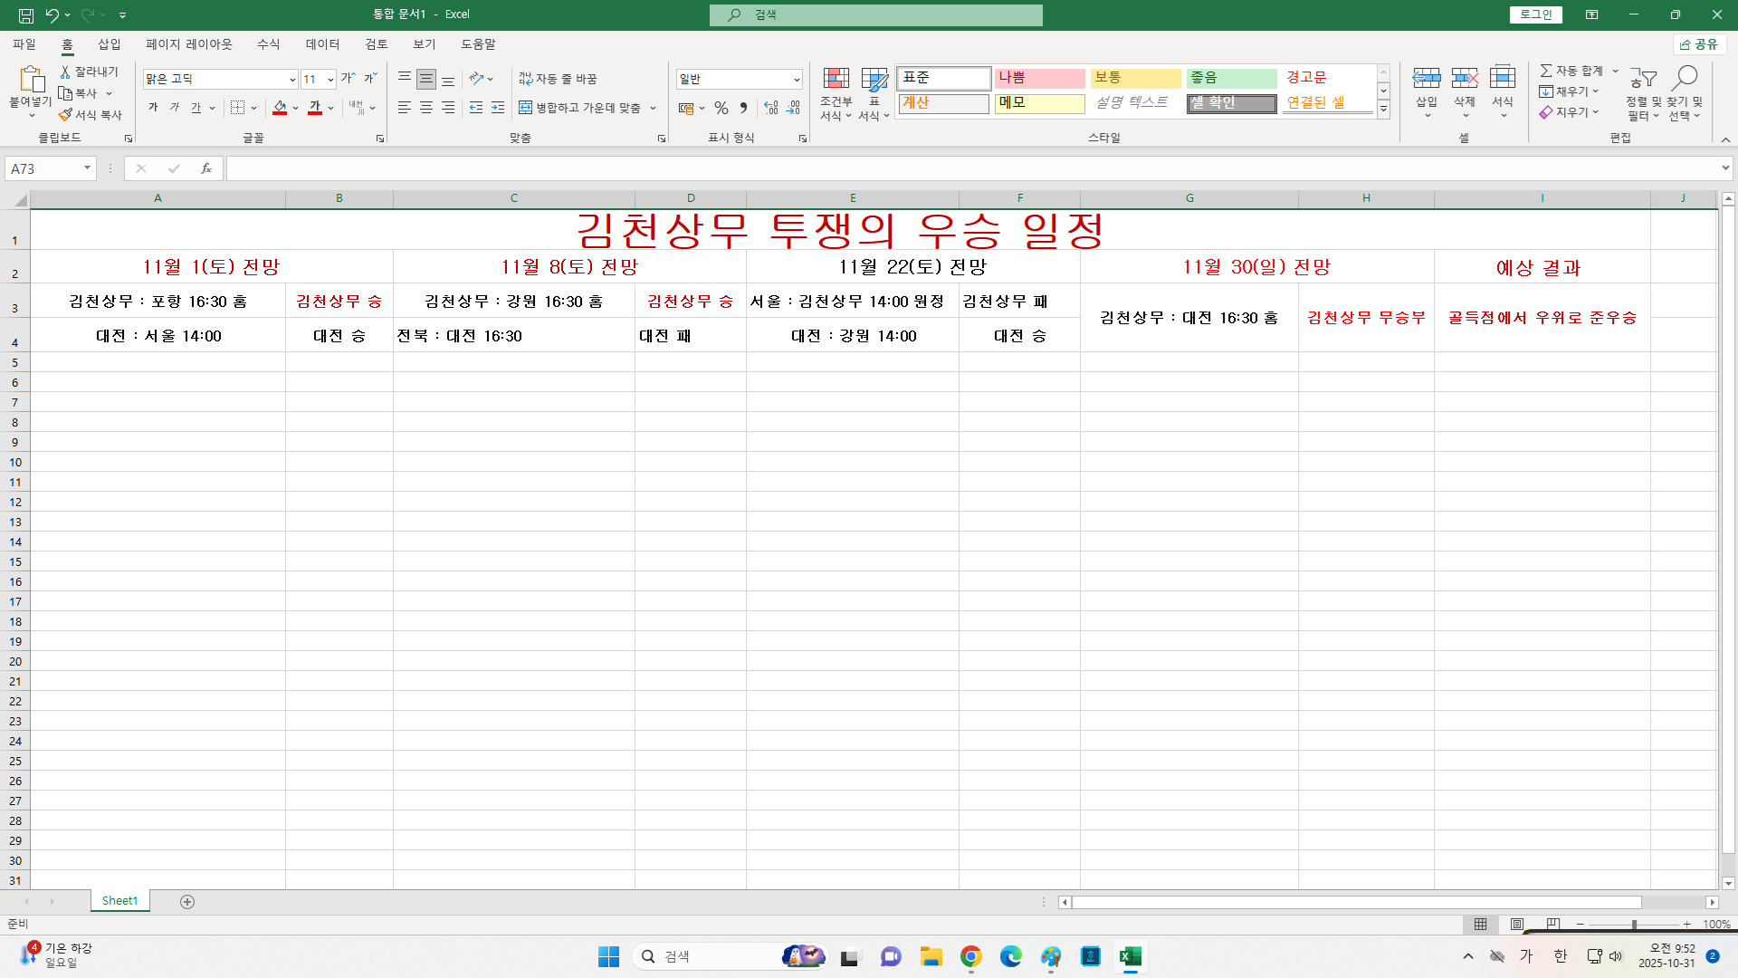Screen dimensions: 1738x978
Task: Open the File (파일) tab
Action: 24,44
